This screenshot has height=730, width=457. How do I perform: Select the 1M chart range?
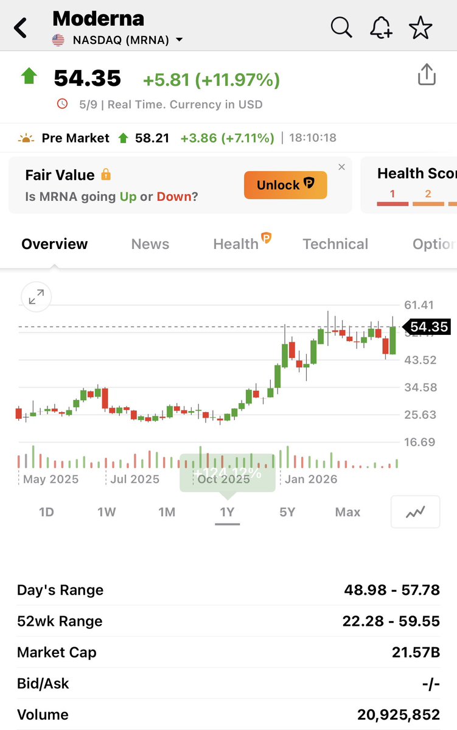click(x=167, y=512)
